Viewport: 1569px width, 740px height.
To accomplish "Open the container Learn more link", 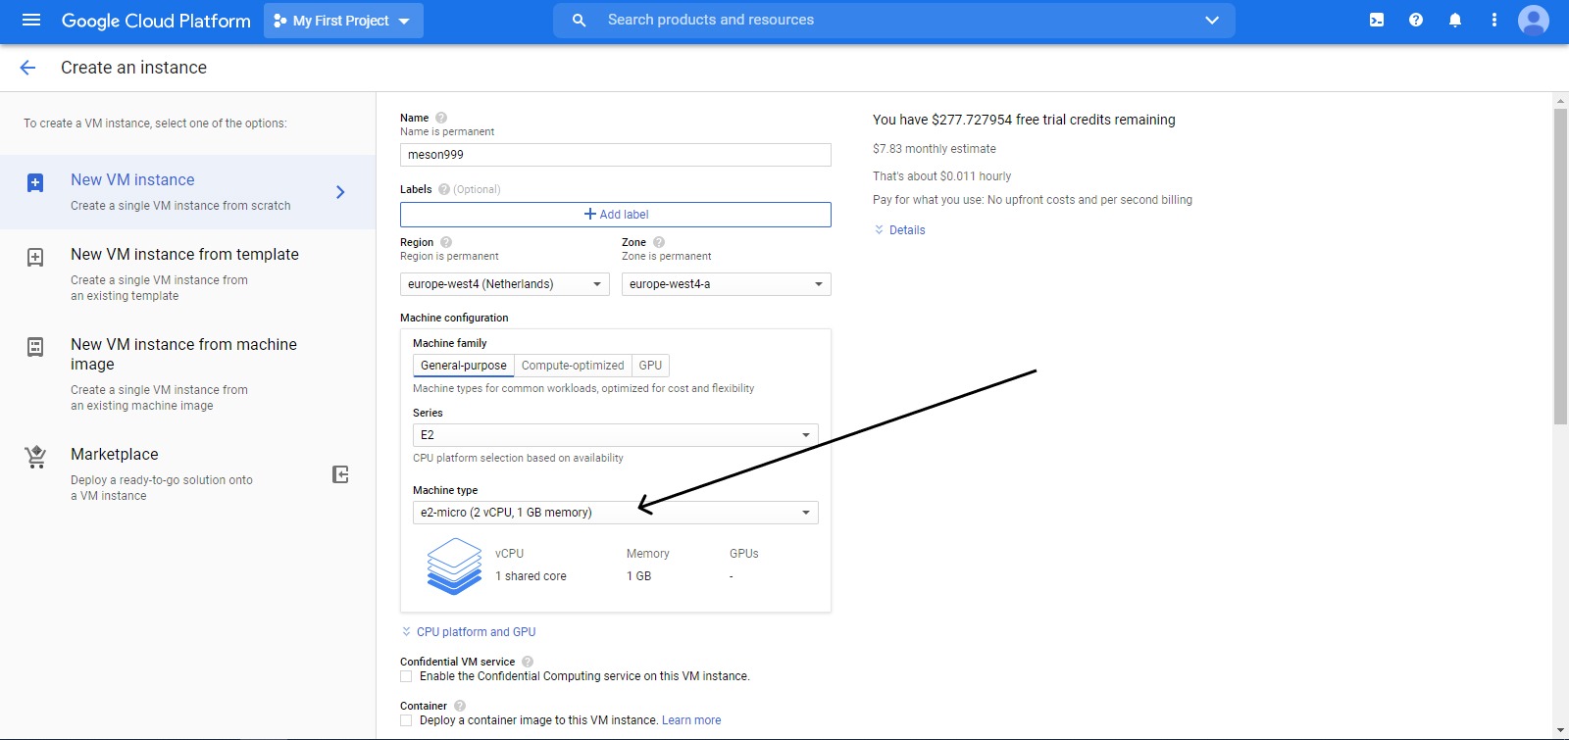I will [691, 720].
